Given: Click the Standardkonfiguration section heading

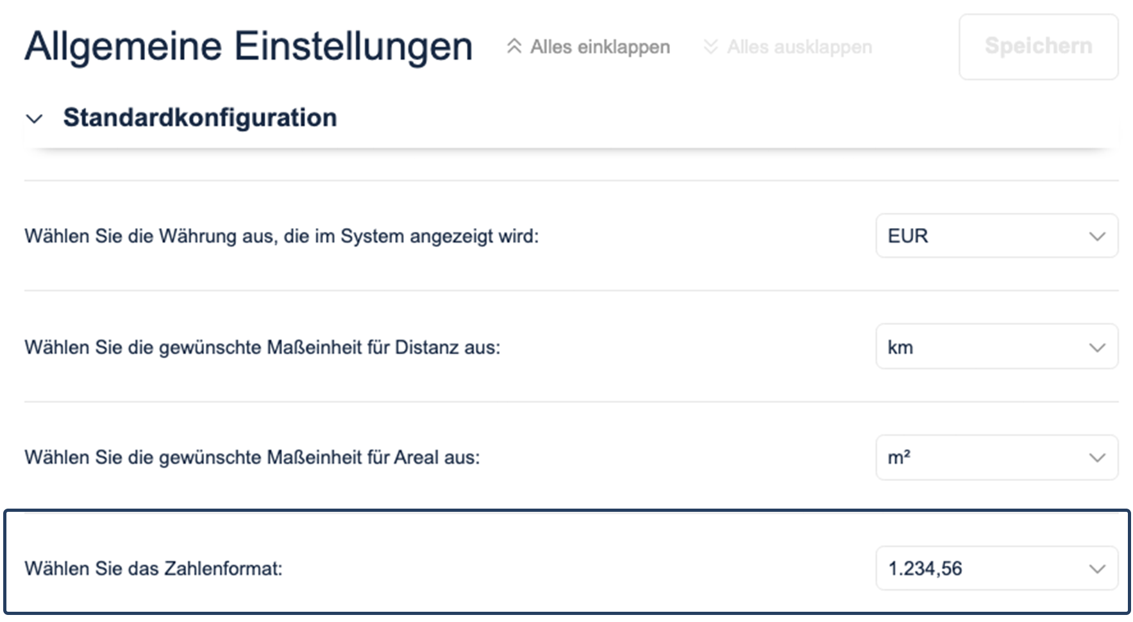Looking at the screenshot, I should tap(199, 118).
